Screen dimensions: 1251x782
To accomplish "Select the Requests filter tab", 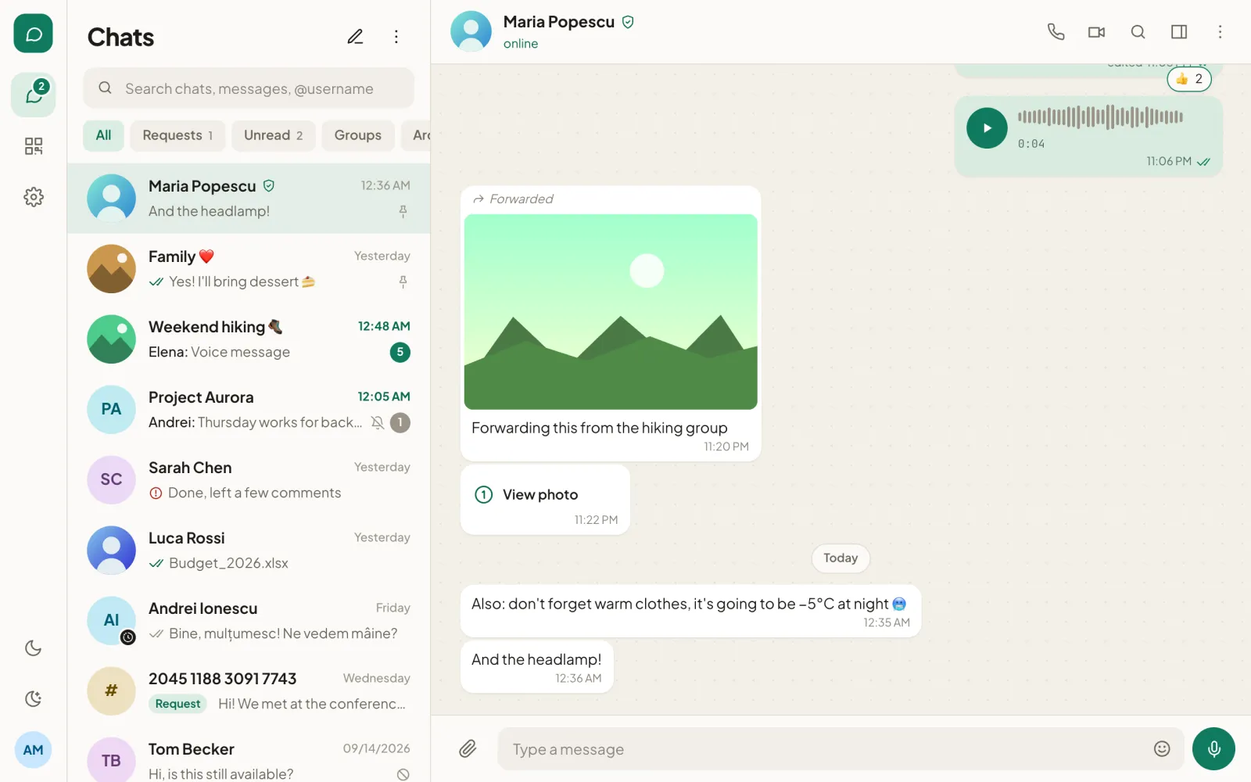I will (177, 135).
